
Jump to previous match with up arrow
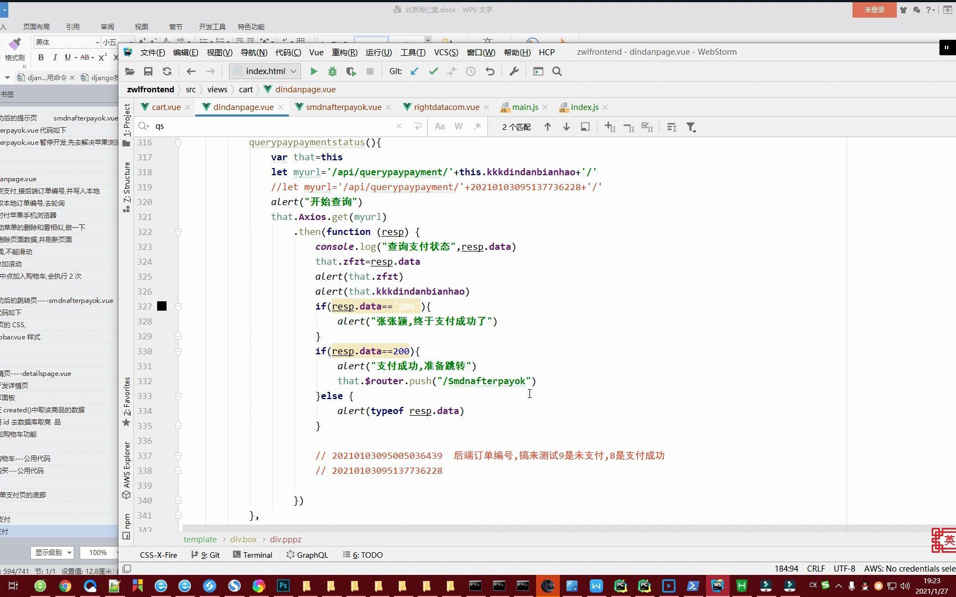pos(548,127)
